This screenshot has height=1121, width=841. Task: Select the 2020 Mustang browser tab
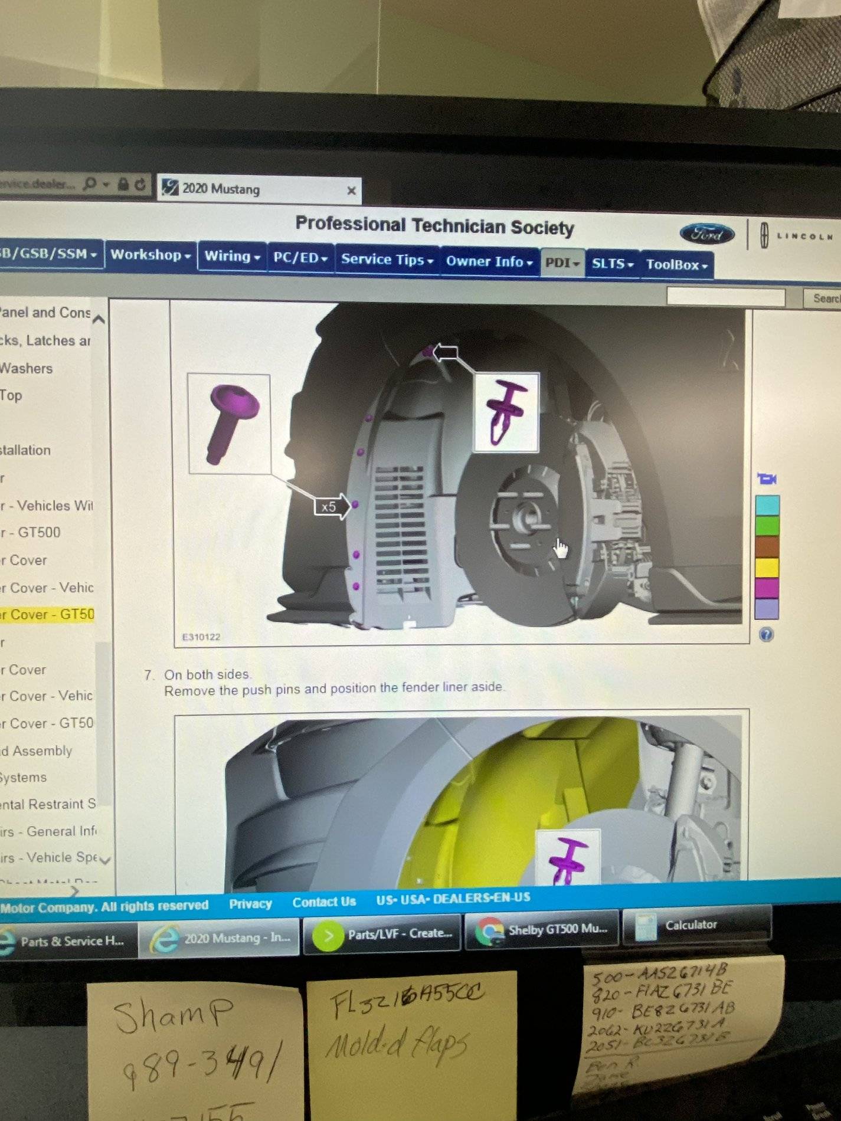pyautogui.click(x=259, y=189)
